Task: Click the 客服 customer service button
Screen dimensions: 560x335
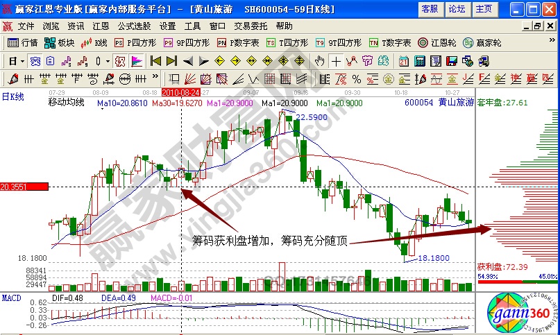Action: (x=430, y=9)
